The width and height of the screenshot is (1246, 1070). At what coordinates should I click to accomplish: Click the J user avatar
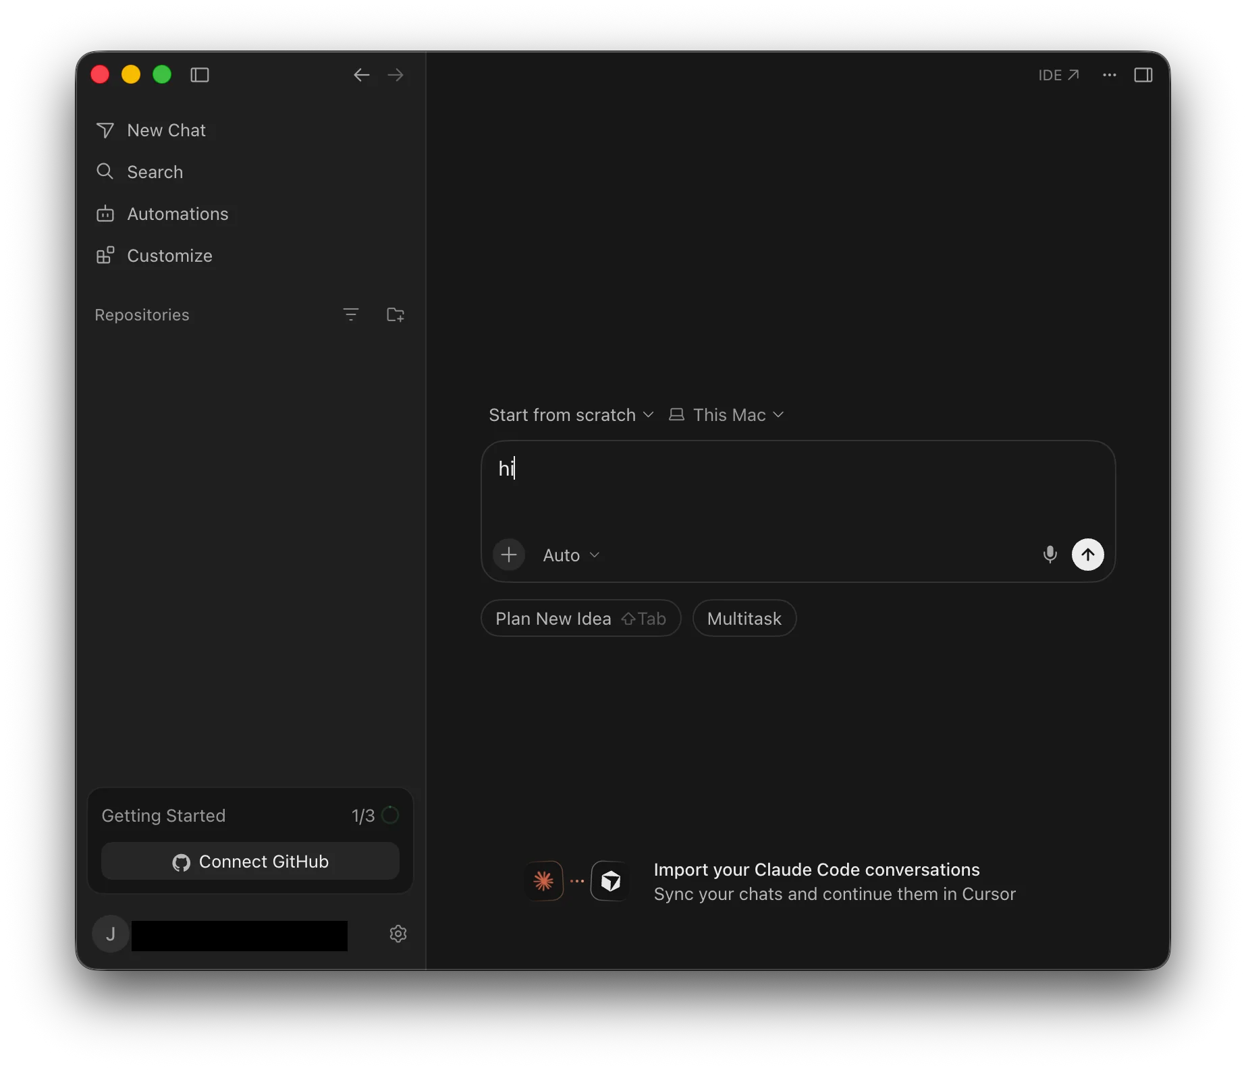click(111, 934)
